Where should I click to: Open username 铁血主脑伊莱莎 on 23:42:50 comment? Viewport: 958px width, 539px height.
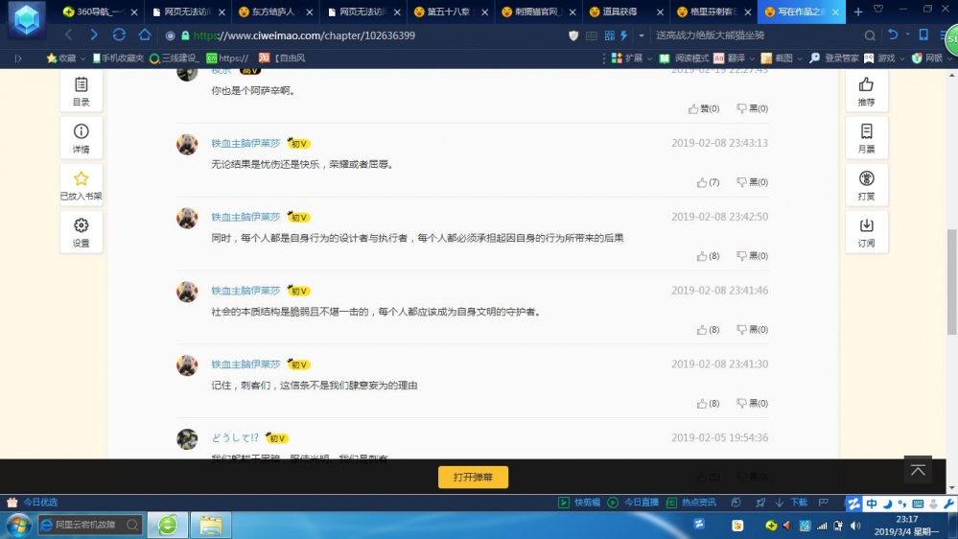[x=245, y=217]
